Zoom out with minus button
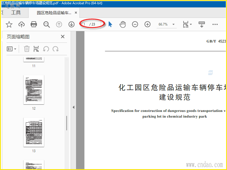 (x=135, y=24)
